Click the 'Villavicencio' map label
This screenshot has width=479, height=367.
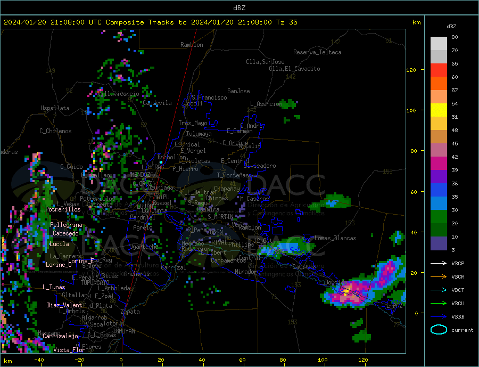coord(118,94)
